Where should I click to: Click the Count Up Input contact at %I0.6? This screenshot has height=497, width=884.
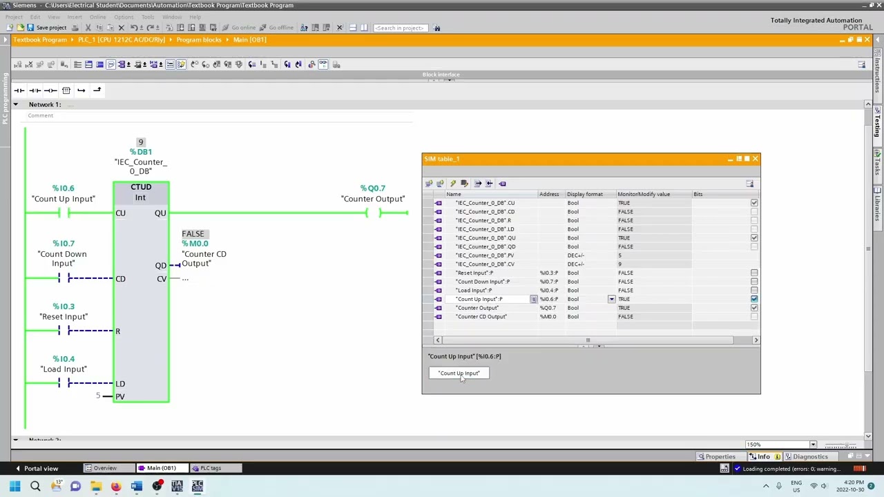(x=64, y=213)
